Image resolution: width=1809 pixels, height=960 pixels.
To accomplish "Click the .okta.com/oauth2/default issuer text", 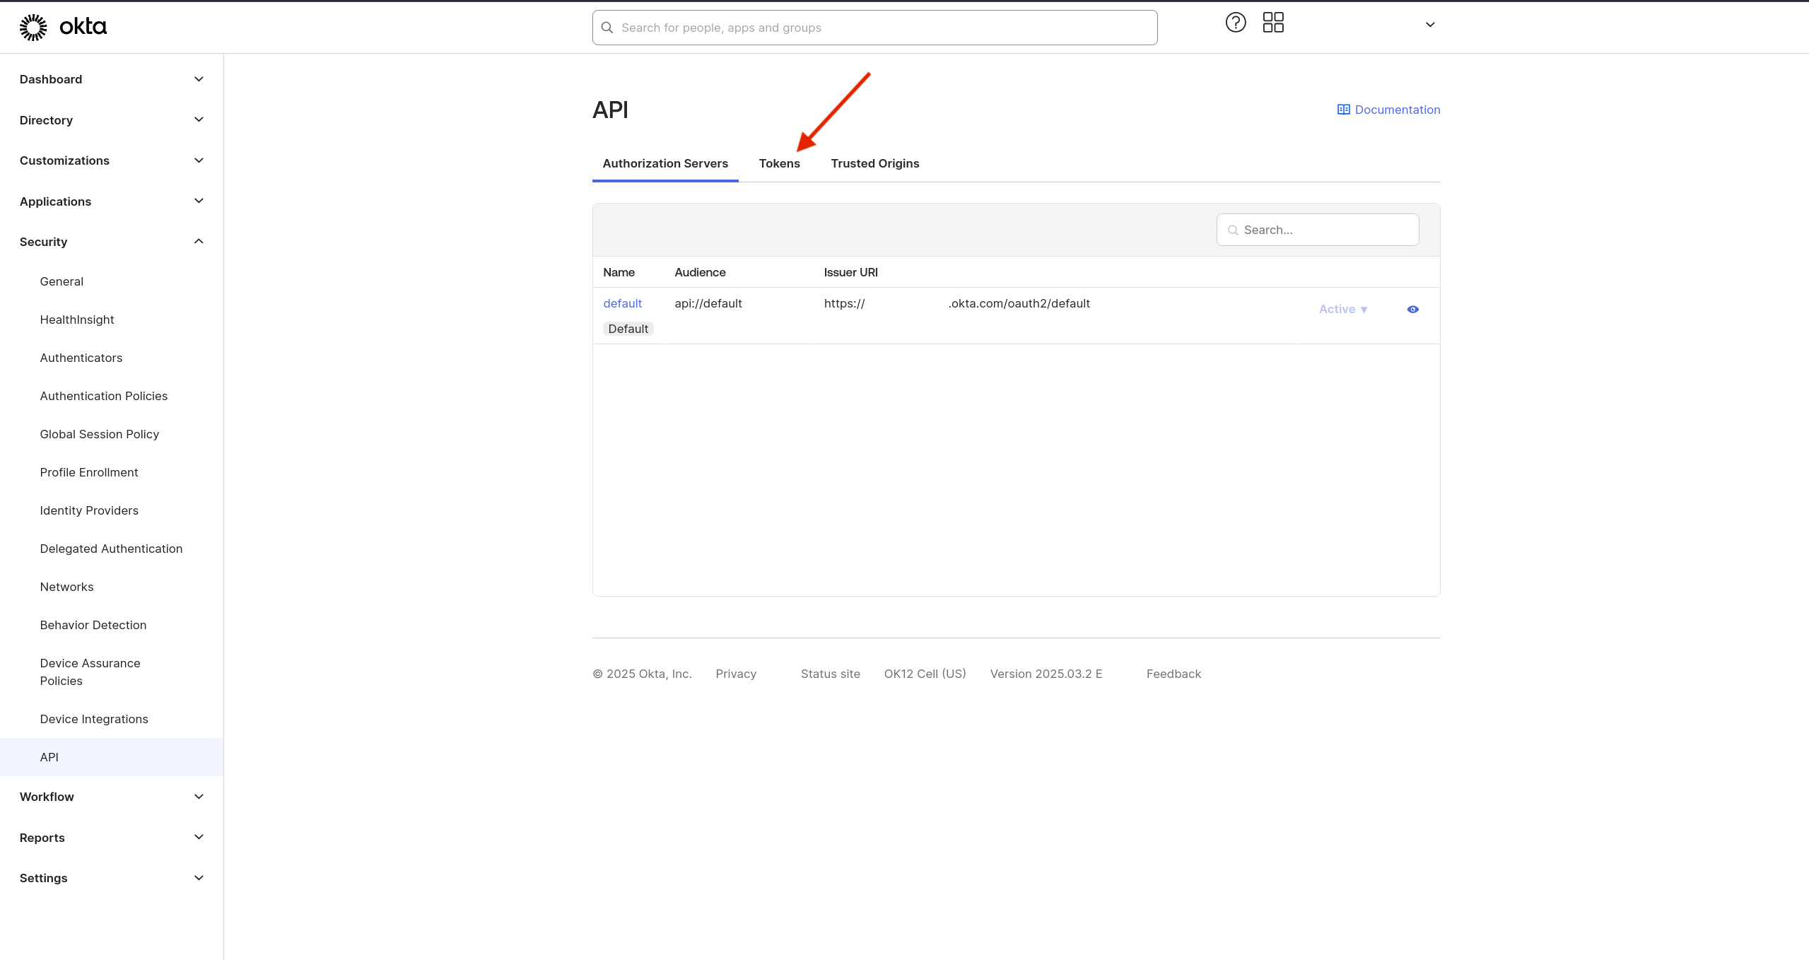I will pos(1019,303).
